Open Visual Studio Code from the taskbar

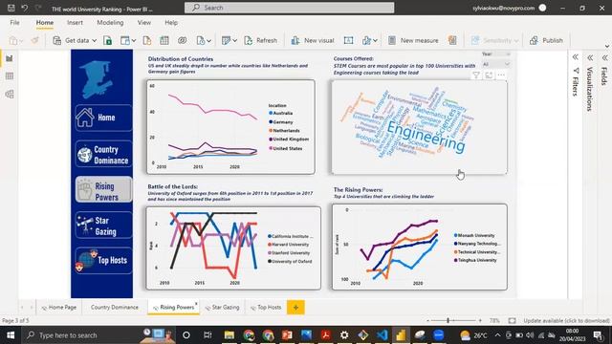point(382,335)
